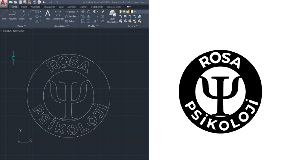
Task: Activate the Dimension tool
Action: [x=58, y=15]
